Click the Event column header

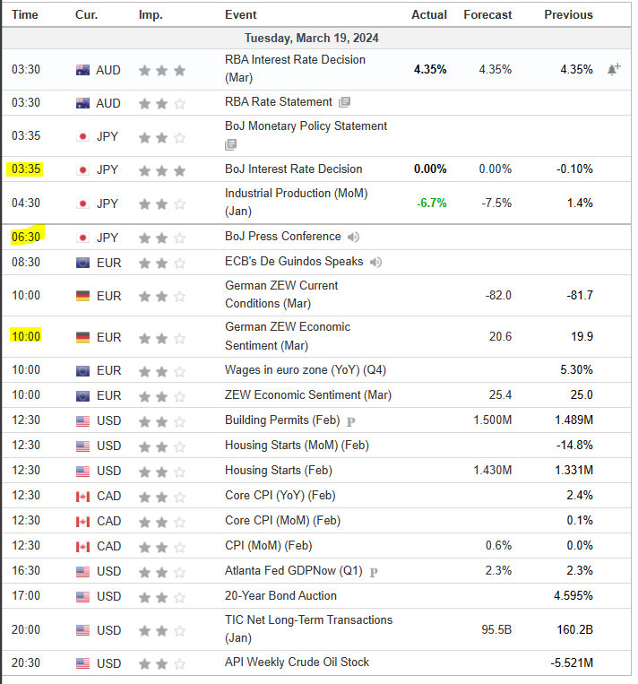pos(241,15)
